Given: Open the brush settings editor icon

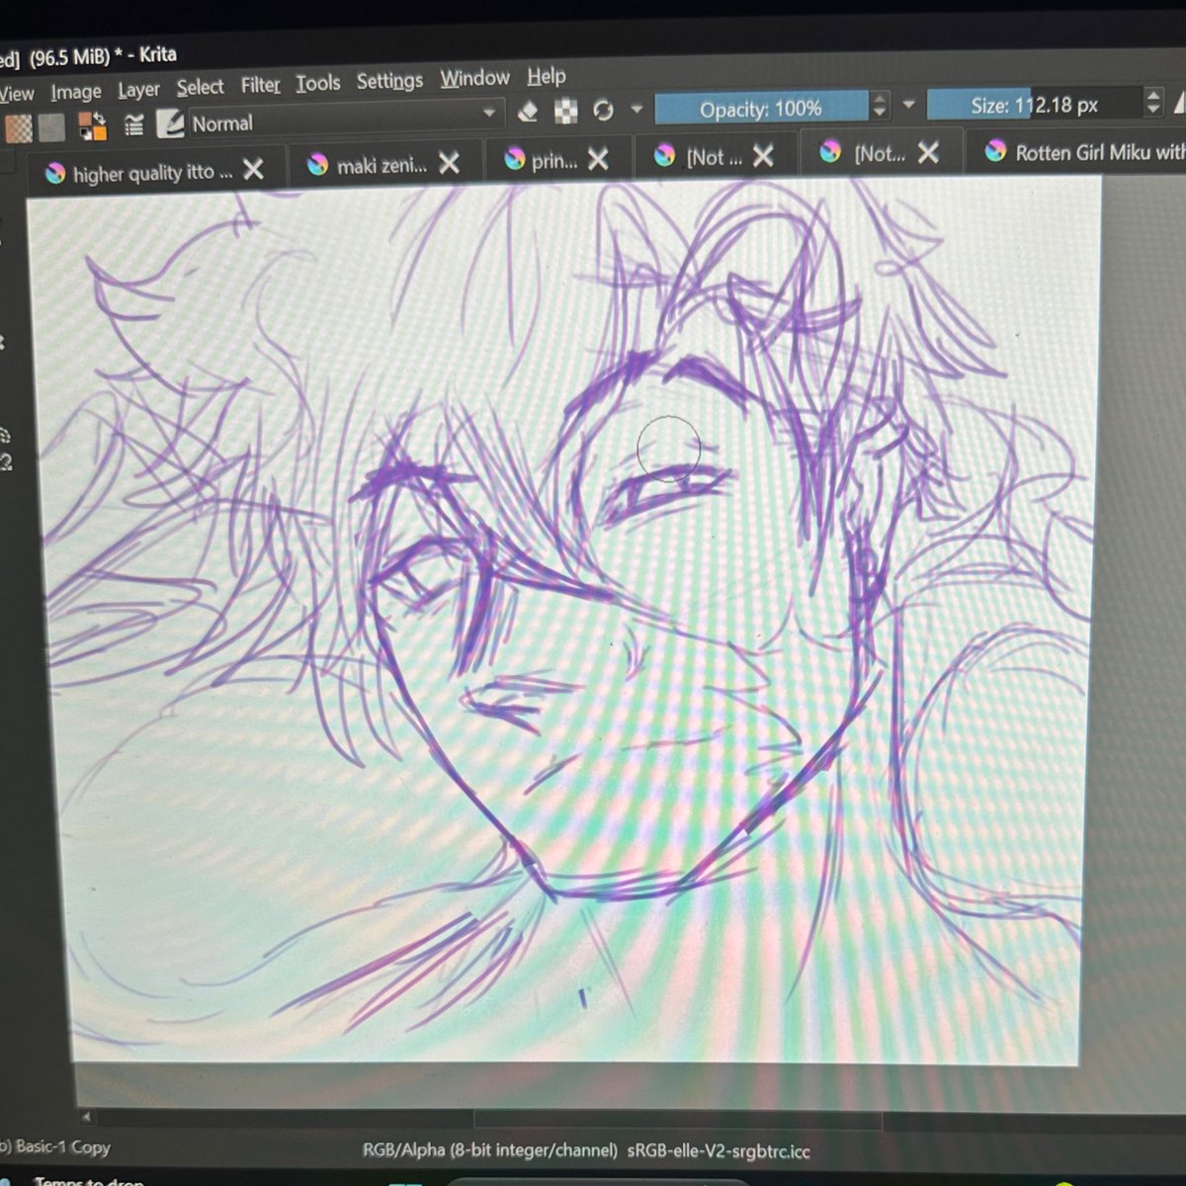Looking at the screenshot, I should pyautogui.click(x=134, y=125).
